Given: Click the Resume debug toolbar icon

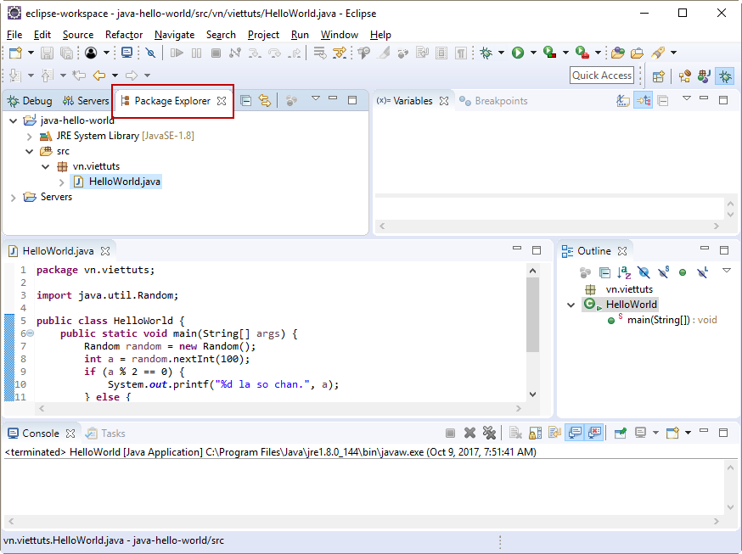Looking at the screenshot, I should click(x=177, y=53).
